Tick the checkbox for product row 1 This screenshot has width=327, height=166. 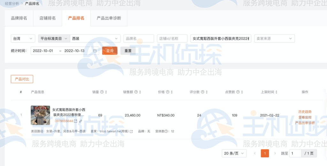pyautogui.click(x=13, y=115)
